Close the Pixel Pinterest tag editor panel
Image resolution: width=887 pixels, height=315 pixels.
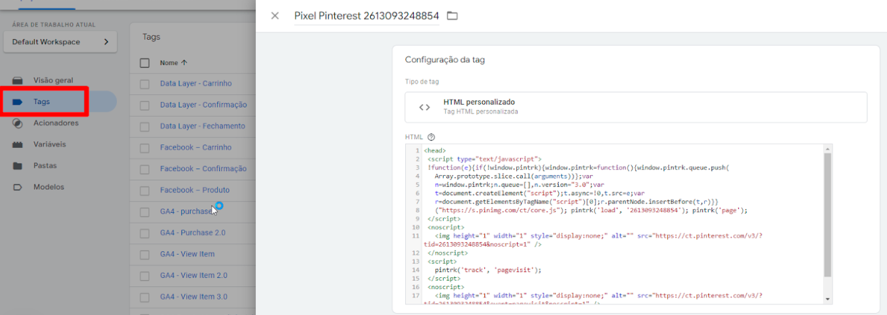click(x=275, y=16)
